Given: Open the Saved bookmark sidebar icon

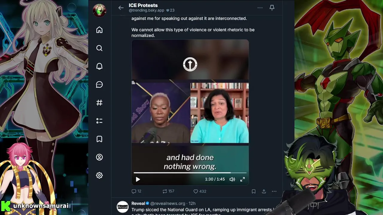Looking at the screenshot, I should 99,139.
